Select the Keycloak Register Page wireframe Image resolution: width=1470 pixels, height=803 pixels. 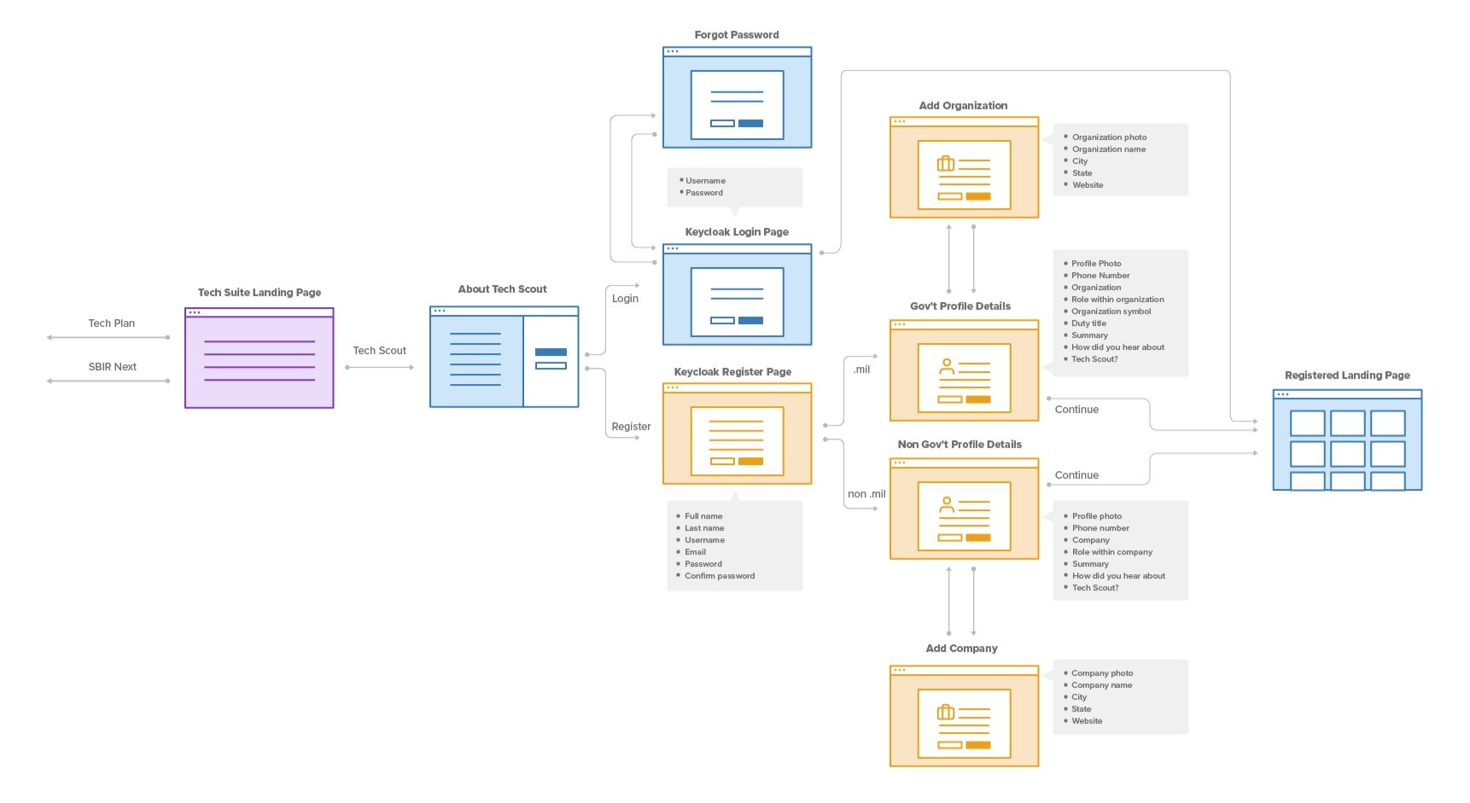click(x=738, y=434)
